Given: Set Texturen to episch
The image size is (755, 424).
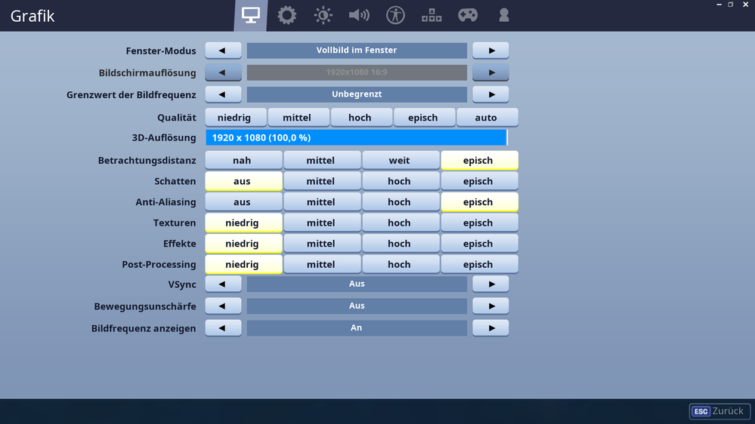Looking at the screenshot, I should coord(478,223).
